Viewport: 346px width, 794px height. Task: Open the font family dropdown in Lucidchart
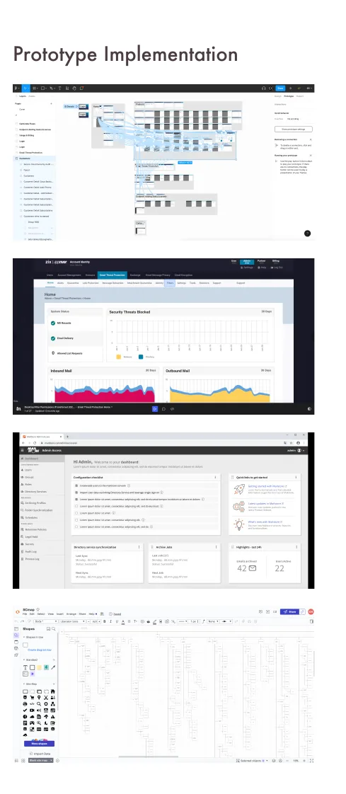[72, 621]
